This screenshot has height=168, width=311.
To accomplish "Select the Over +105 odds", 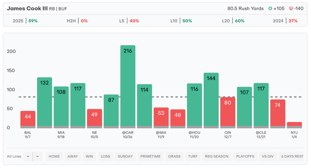I will click(276, 8).
